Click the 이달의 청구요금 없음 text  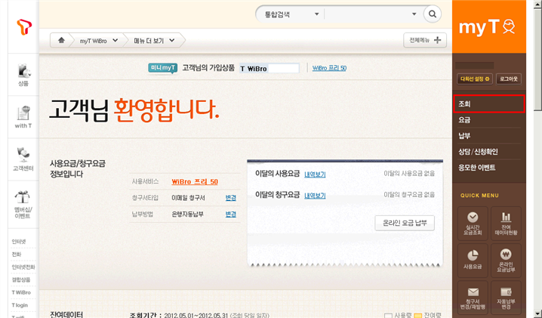(x=409, y=195)
